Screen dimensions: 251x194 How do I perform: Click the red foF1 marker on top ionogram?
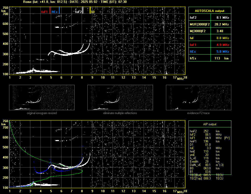(50, 10)
